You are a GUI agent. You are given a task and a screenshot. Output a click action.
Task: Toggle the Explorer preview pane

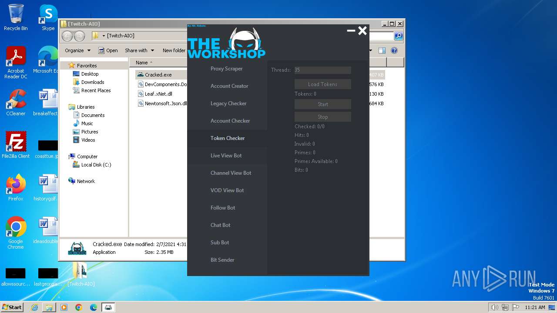coord(382,50)
